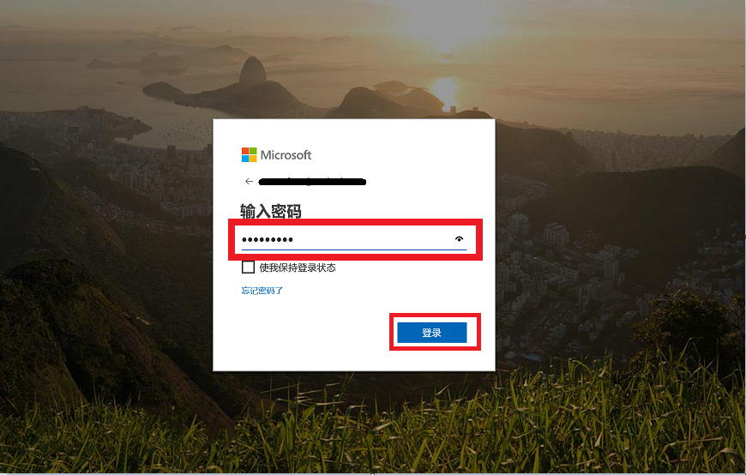
Task: Click the 使我保持登录状态 label text
Action: coord(298,268)
